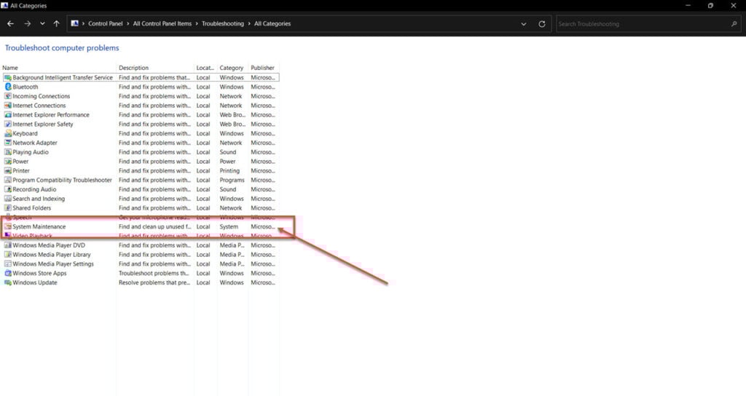Click the System Maintenance icon
This screenshot has width=746, height=396.
click(7, 227)
